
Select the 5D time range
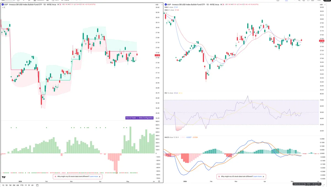click(6, 185)
